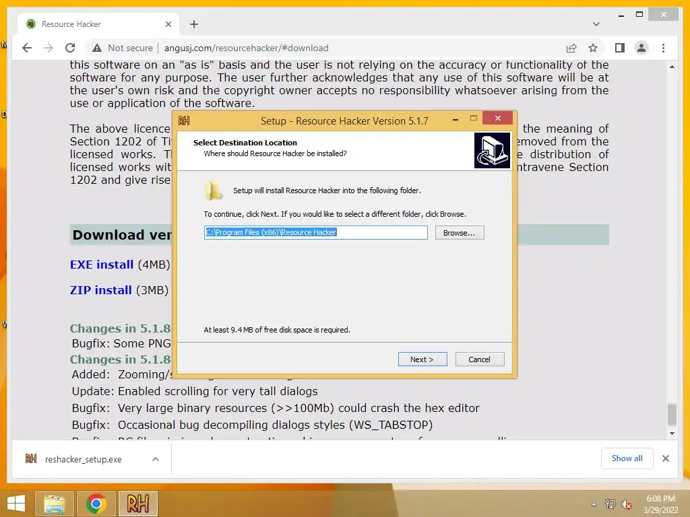Open the Windows Start button
Viewport: 690px width, 517px height.
click(x=16, y=504)
